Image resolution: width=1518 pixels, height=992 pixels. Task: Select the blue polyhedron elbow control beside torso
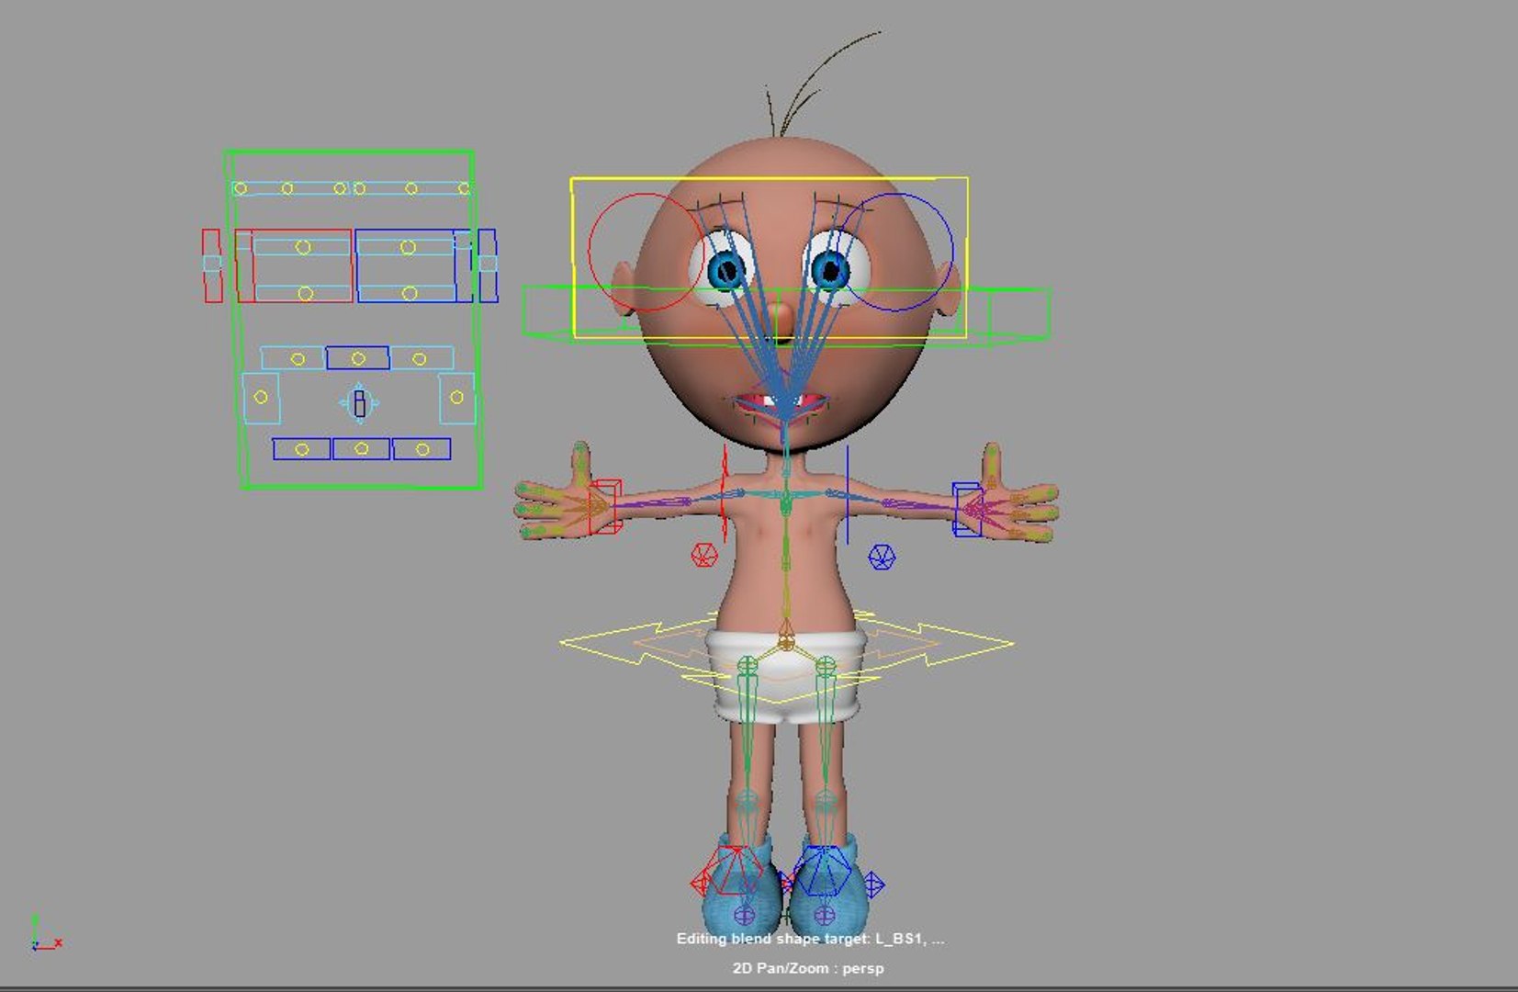(882, 557)
